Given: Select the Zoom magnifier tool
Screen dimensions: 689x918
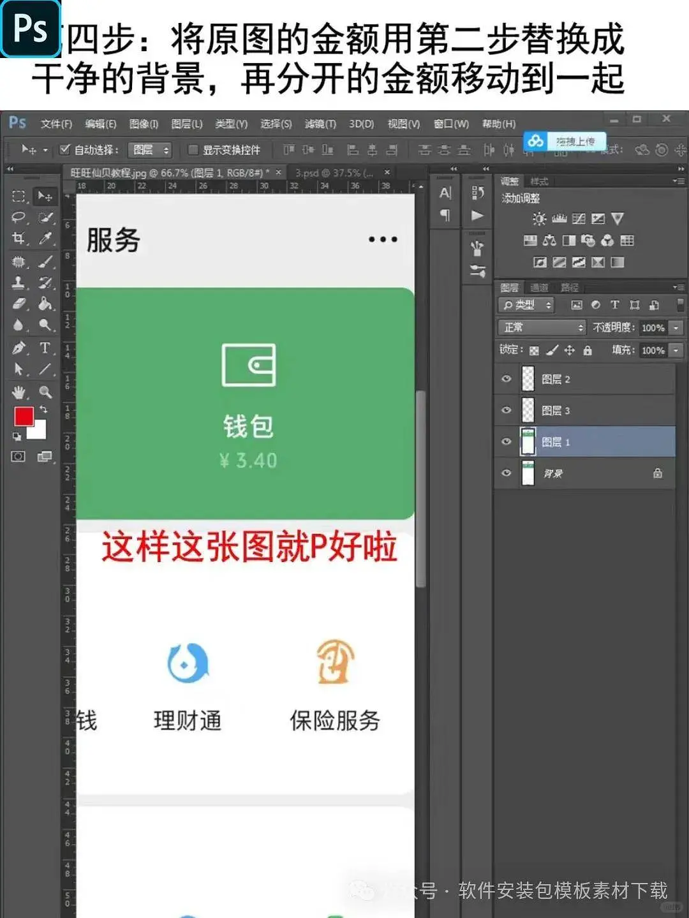Looking at the screenshot, I should pos(45,392).
